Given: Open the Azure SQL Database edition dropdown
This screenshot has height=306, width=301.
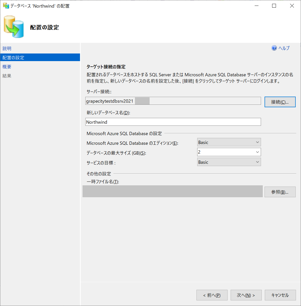Looking at the screenshot, I should (x=229, y=142).
